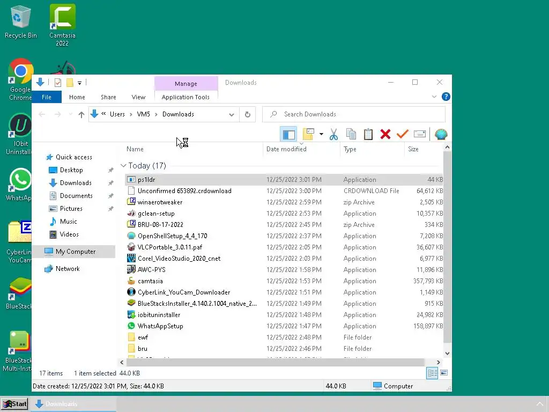
Task: Click the orange checkmark Properties icon
Action: tap(402, 134)
